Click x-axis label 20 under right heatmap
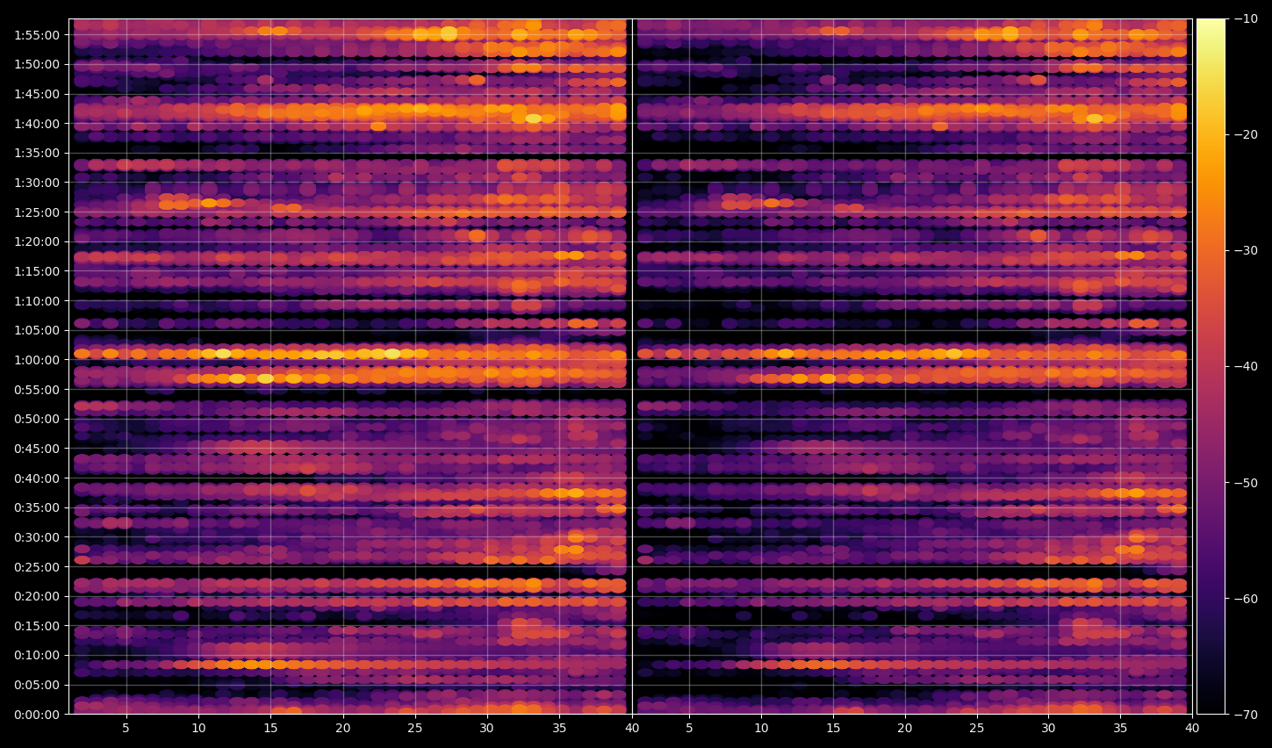 [905, 728]
